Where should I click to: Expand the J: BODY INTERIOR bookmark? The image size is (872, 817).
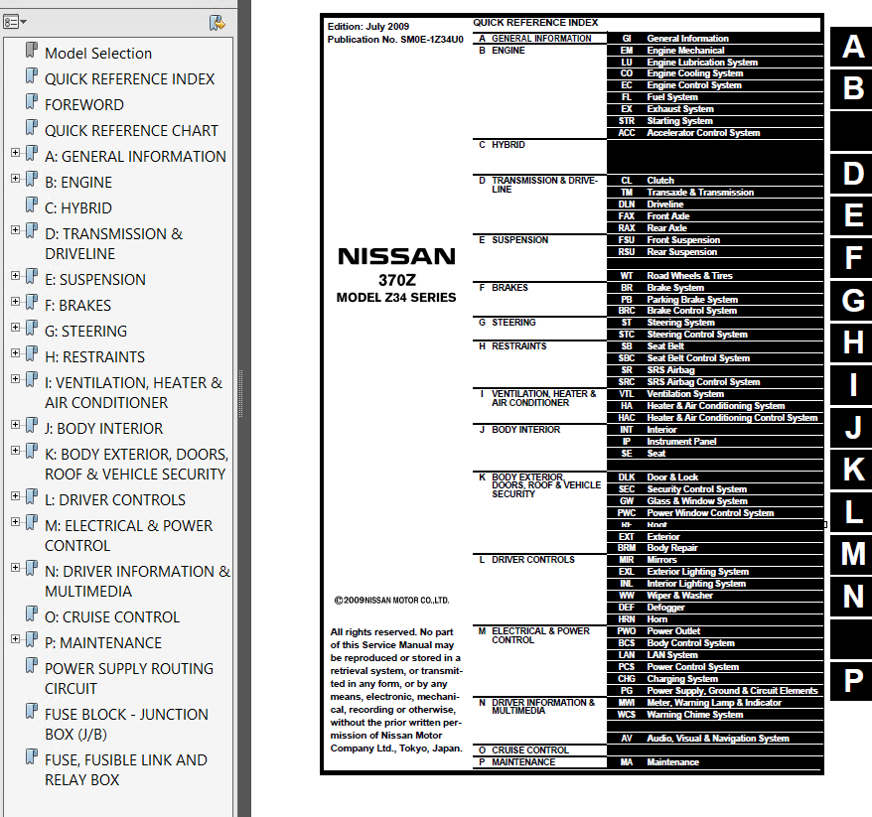tap(16, 425)
